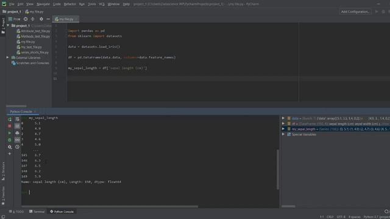Open the Window menu
The height and width of the screenshot is (219, 390).
tap(113, 4)
